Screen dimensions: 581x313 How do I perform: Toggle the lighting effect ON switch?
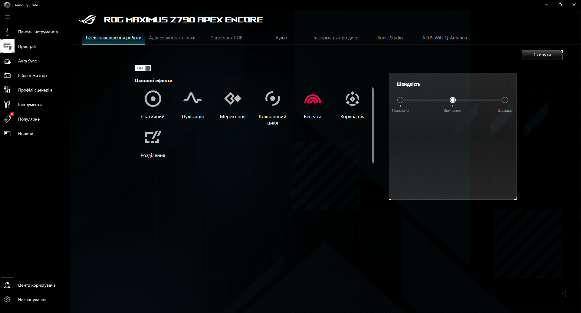point(143,68)
